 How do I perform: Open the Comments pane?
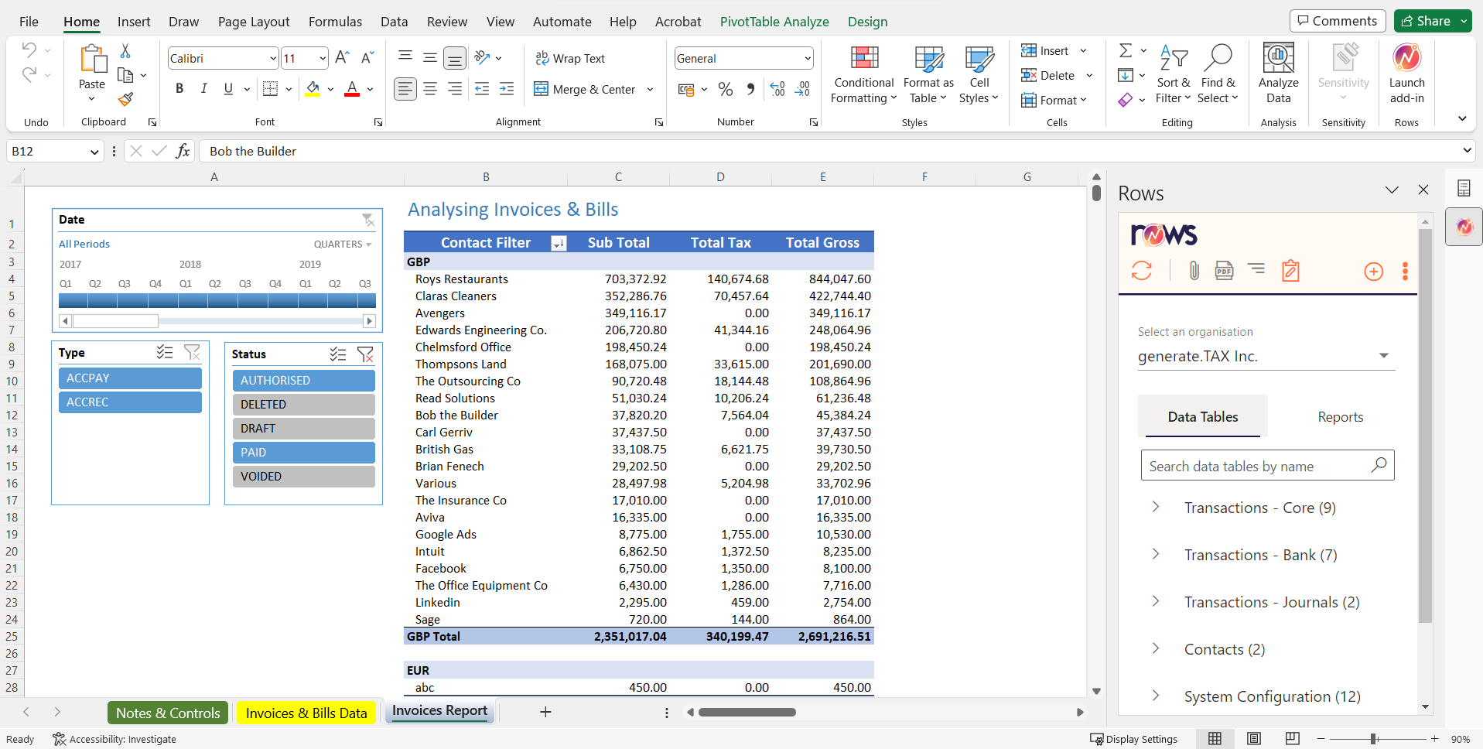click(1338, 21)
